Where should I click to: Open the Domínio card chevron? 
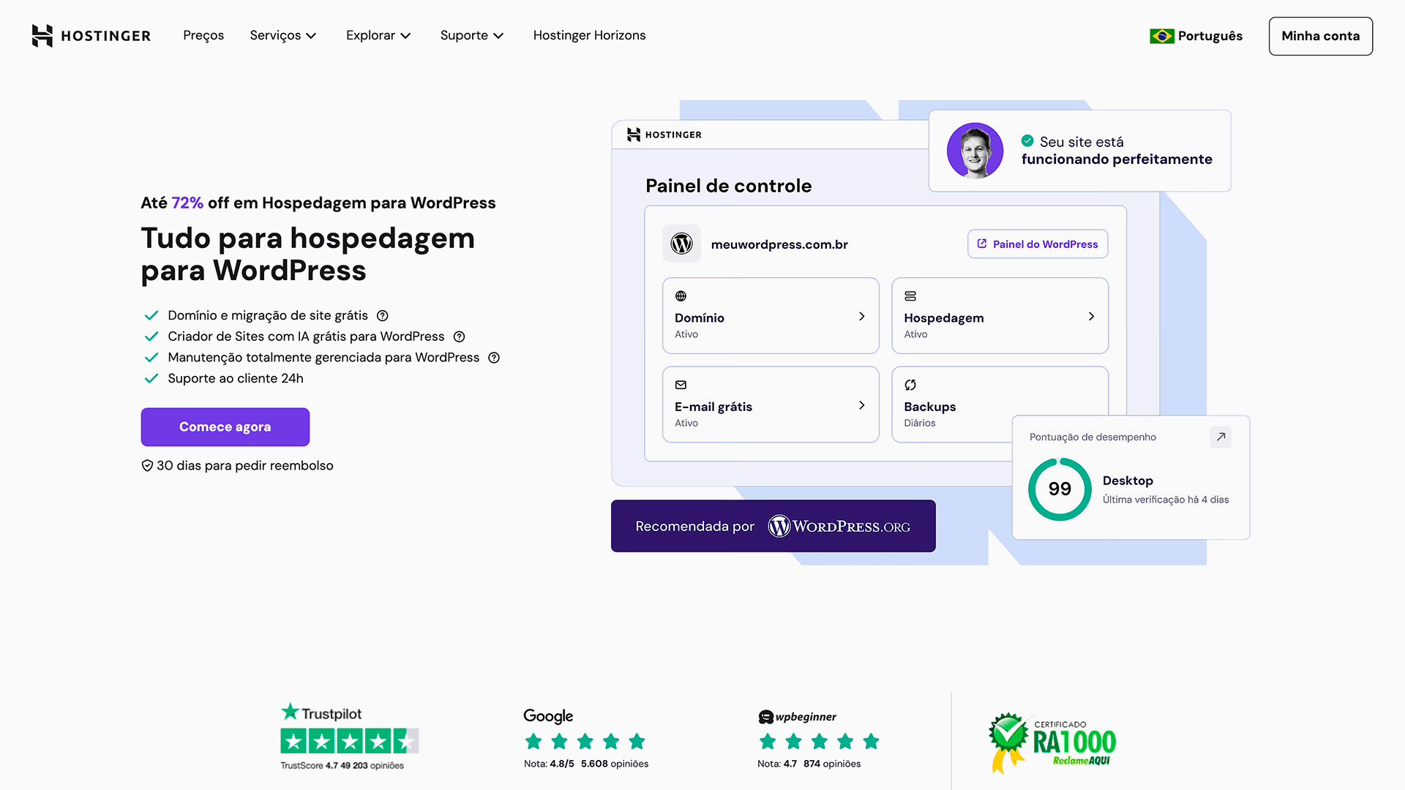click(x=861, y=316)
